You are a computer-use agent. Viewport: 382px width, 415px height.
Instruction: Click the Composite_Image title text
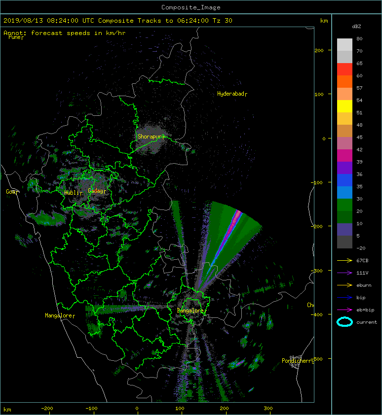coord(191,7)
